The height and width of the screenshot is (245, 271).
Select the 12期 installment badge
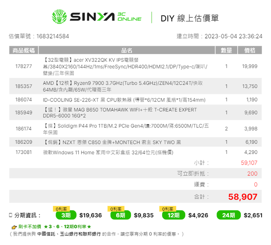pyautogui.click(x=174, y=215)
